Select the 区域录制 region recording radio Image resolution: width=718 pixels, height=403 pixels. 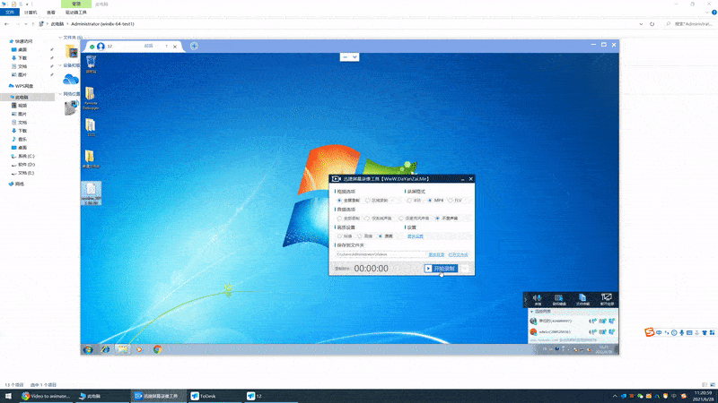point(368,201)
